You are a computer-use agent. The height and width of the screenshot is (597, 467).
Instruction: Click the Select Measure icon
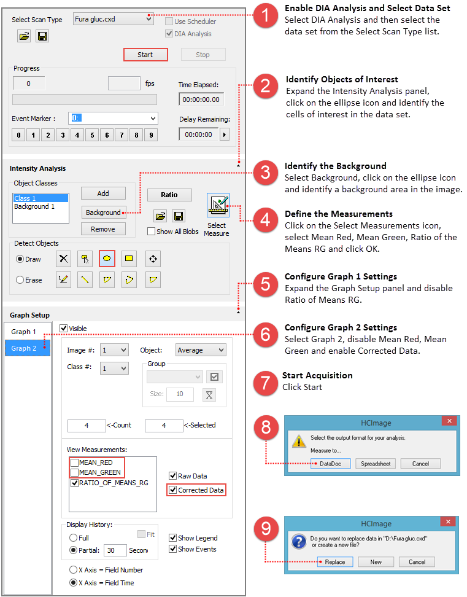pos(218,206)
